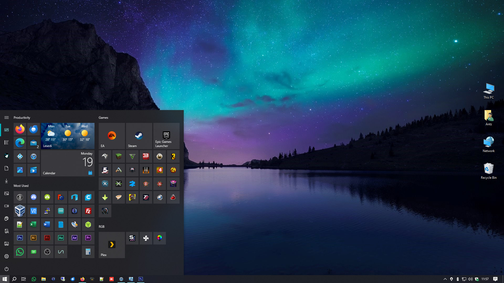Open WhatsApp from Most Used
Viewport: 504px width, 283px height.
pos(20,252)
